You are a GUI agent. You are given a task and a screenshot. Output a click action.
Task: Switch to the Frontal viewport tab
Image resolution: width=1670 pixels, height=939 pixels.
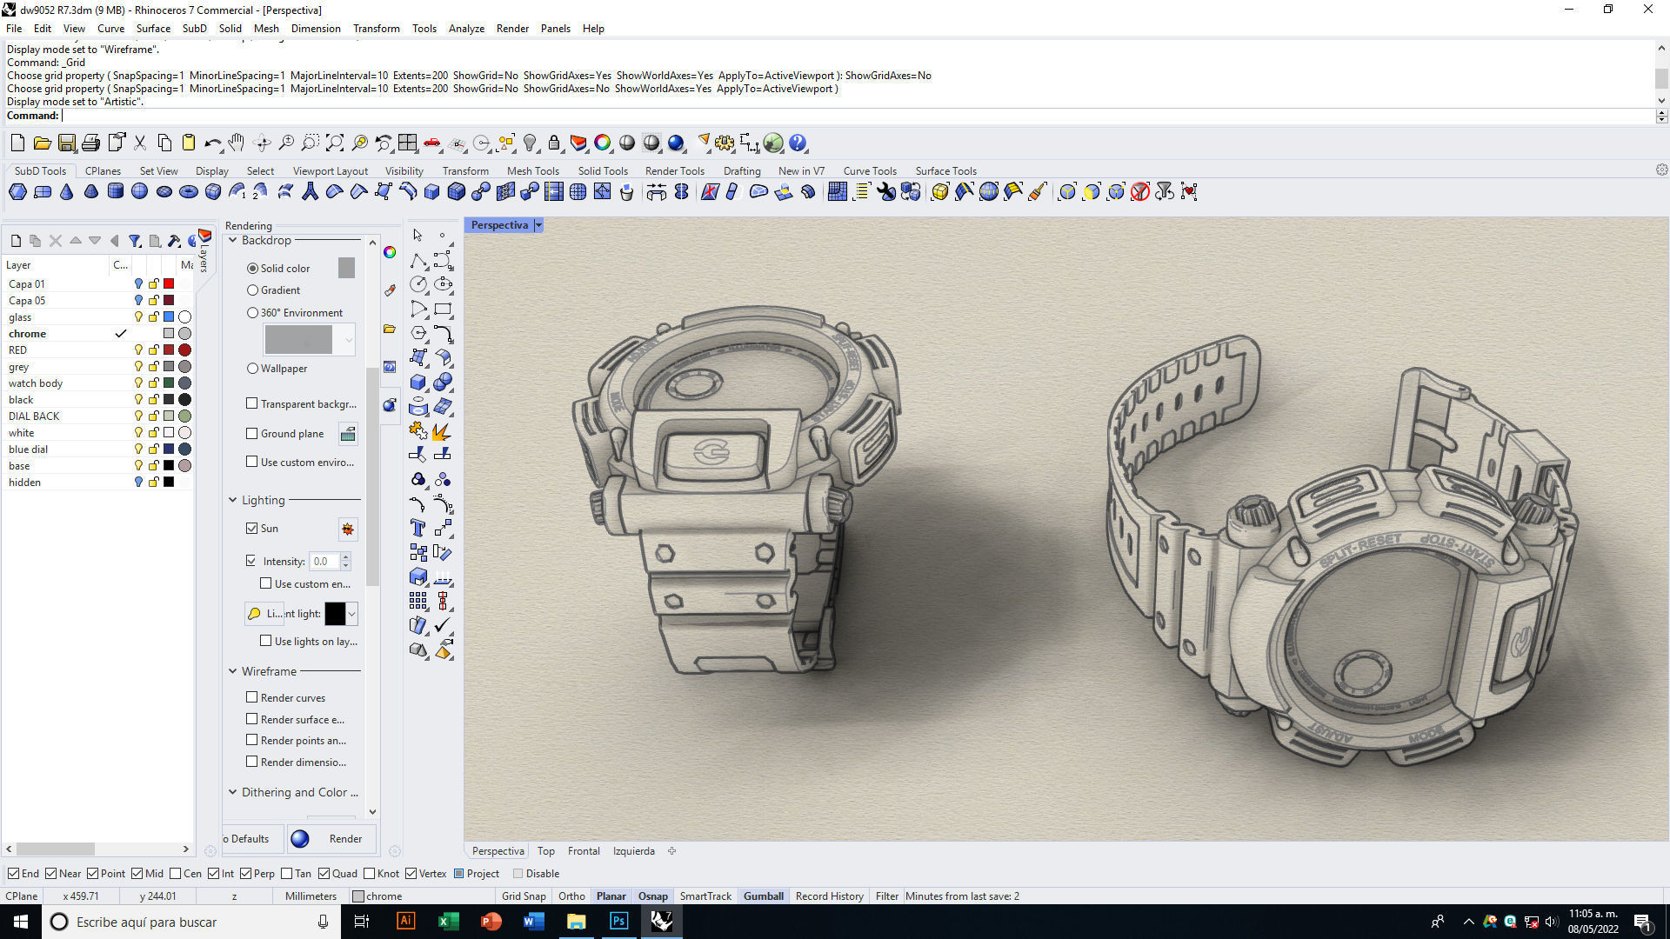584,851
